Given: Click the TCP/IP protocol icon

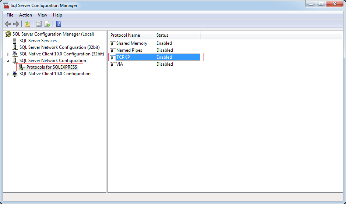Looking at the screenshot, I should point(113,57).
